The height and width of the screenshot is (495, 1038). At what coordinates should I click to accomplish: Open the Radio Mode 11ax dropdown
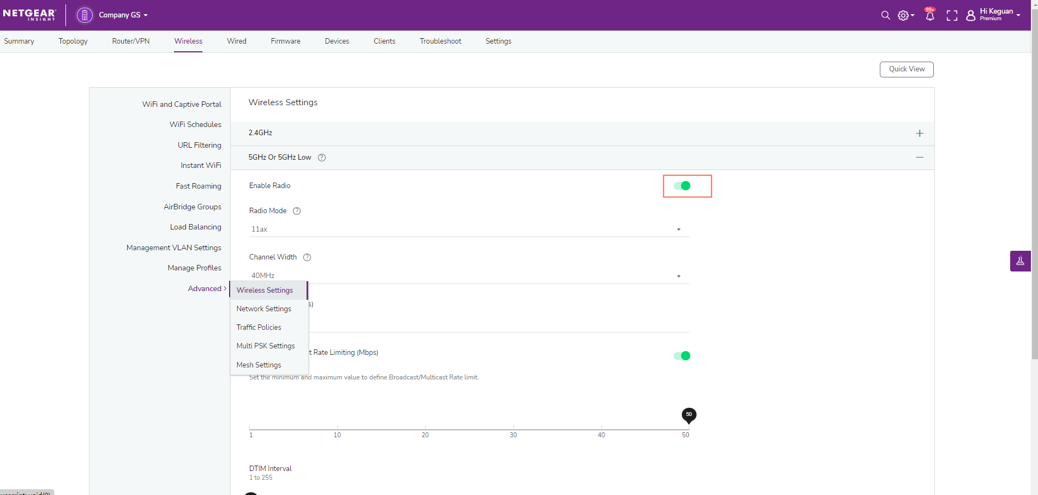[469, 230]
